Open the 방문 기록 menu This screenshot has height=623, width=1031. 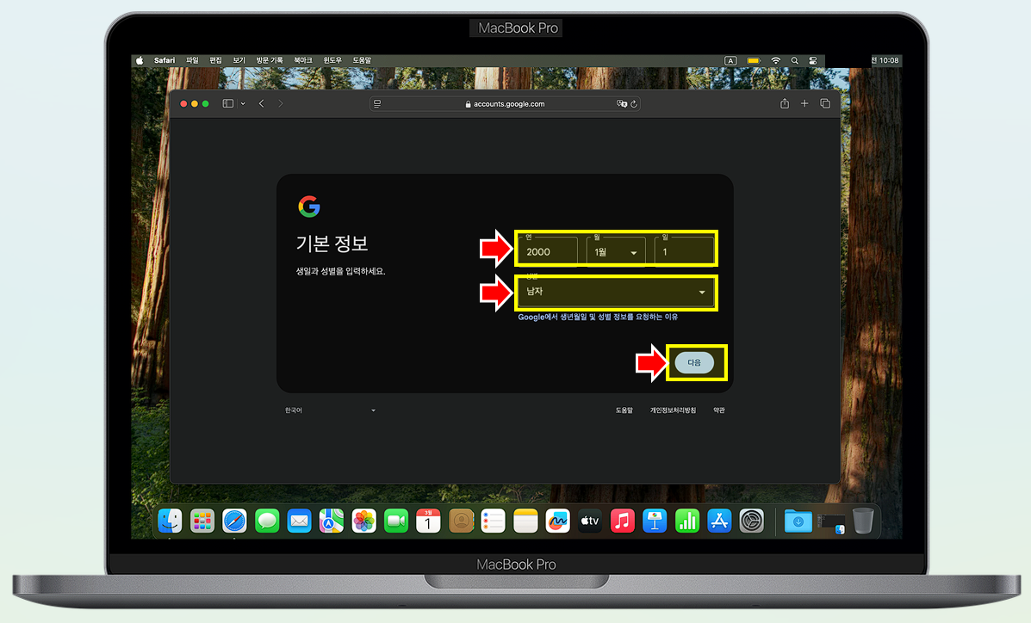270,60
